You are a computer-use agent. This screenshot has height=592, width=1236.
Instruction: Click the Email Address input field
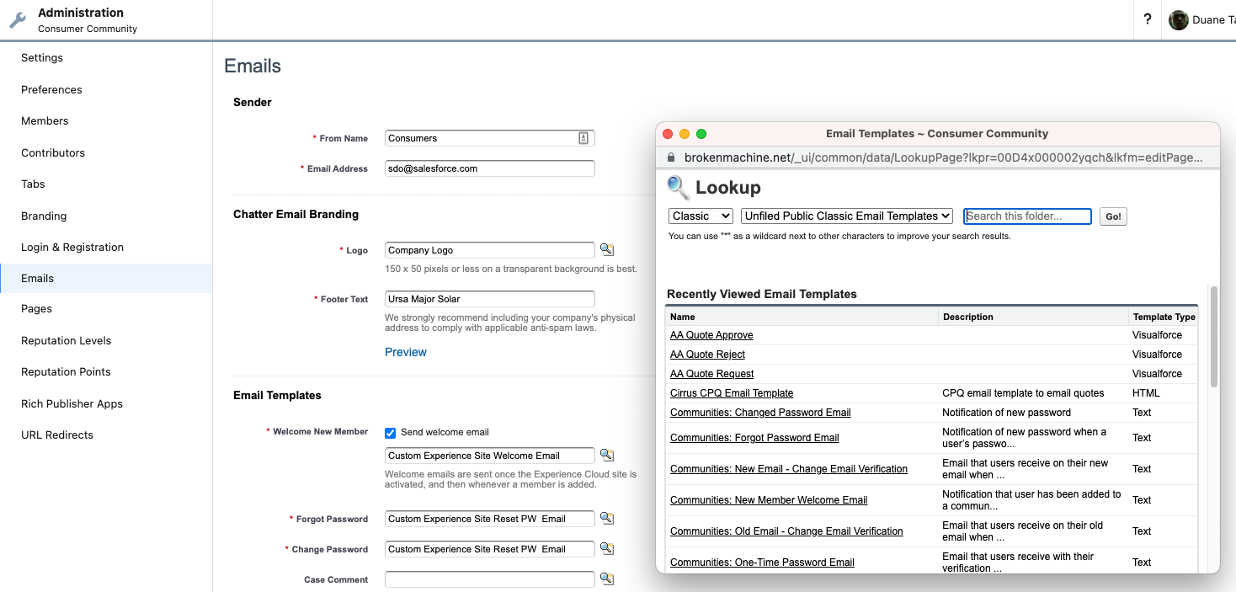(x=490, y=168)
